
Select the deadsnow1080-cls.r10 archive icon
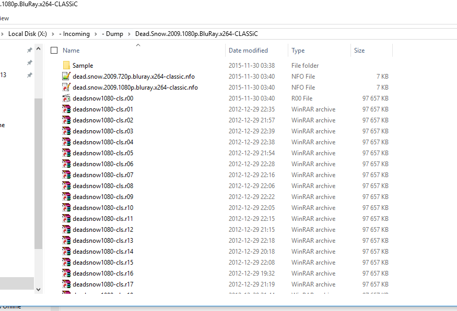(x=66, y=208)
